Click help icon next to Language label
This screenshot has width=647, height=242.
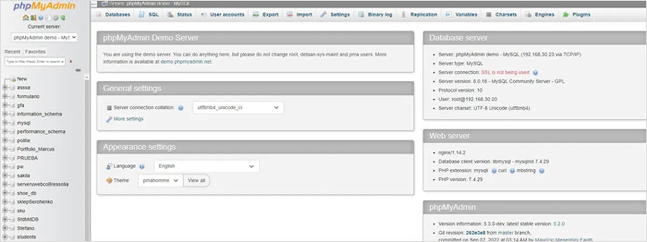(142, 167)
